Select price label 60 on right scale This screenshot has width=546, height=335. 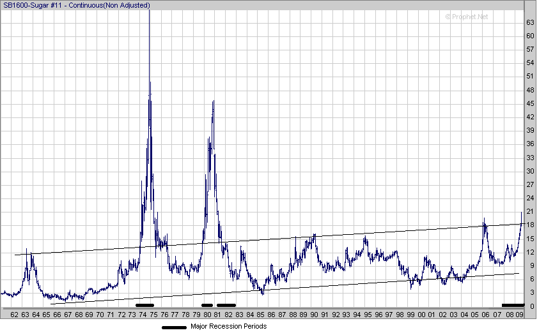click(530, 36)
